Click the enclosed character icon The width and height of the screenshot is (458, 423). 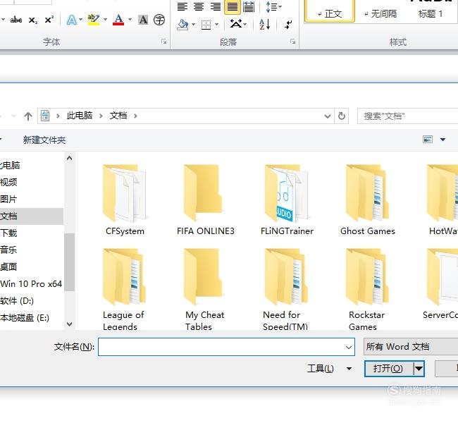[x=159, y=20]
